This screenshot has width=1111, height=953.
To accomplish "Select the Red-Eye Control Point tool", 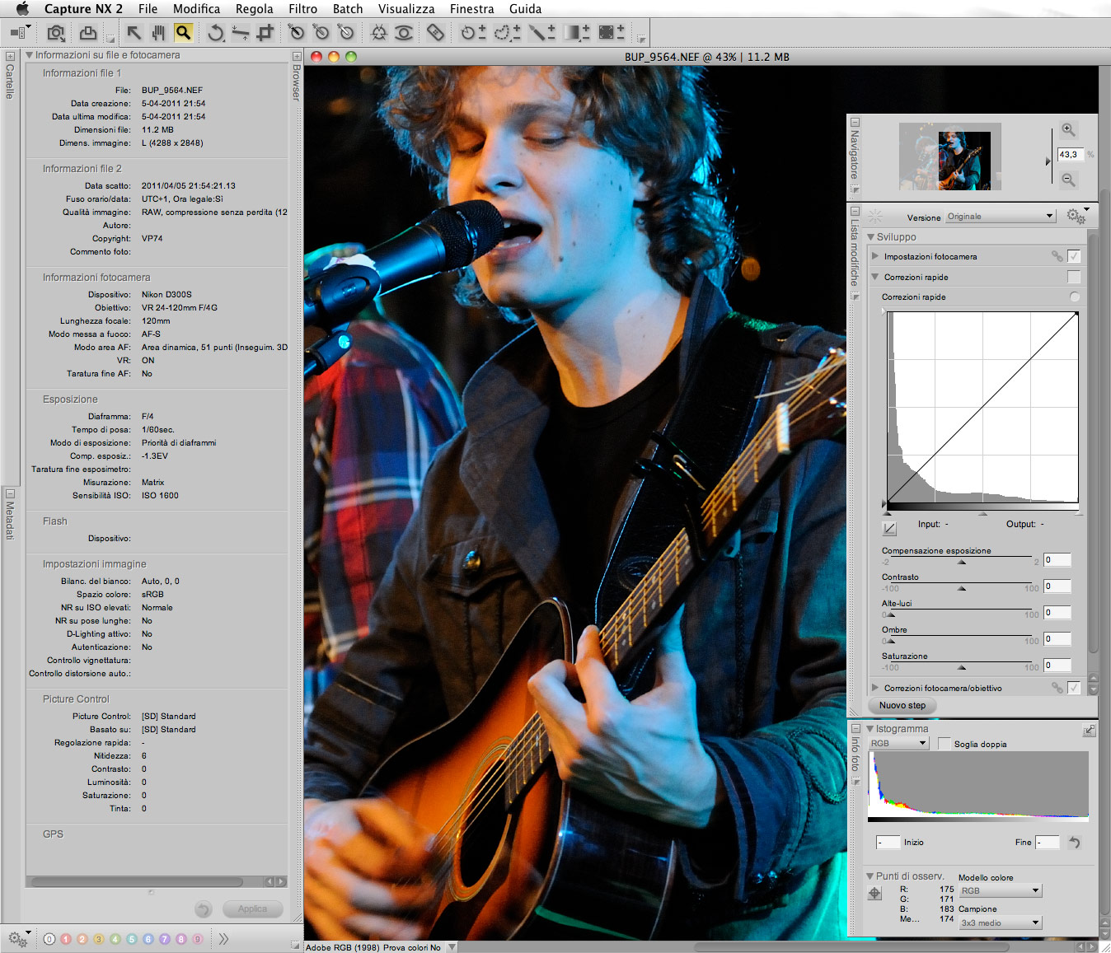I will pos(404,32).
